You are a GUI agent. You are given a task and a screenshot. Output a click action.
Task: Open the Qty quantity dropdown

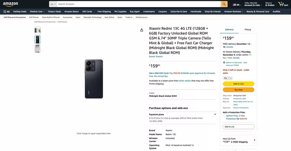[228, 78]
